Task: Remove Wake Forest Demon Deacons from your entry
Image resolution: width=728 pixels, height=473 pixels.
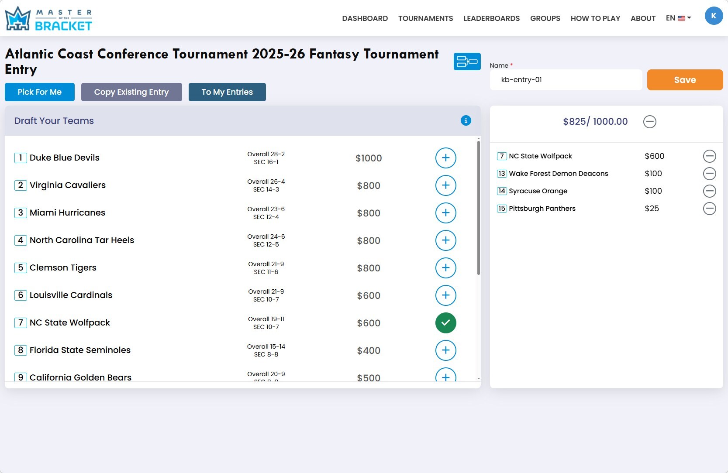Action: (709, 173)
